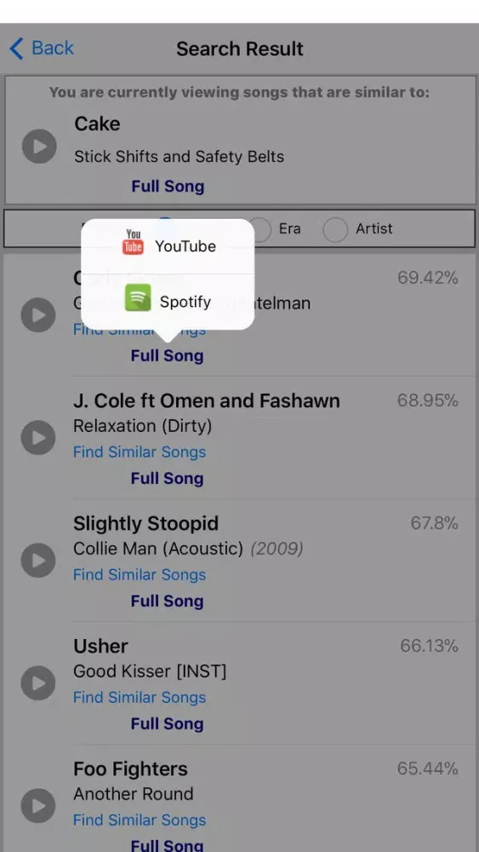Image resolution: width=479 pixels, height=852 pixels.
Task: Choose the Spotify option in the popup
Action: coord(168,302)
